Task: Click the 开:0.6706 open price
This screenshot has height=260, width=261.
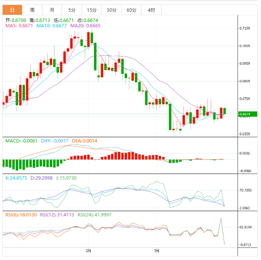Action: click(16, 20)
